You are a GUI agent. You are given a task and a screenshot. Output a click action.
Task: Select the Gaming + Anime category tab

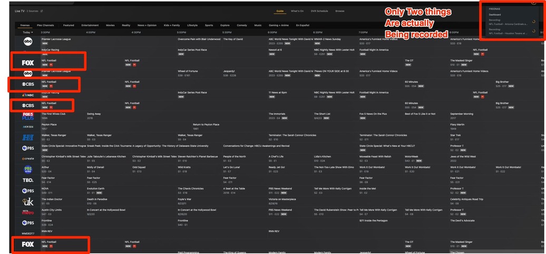pos(279,25)
